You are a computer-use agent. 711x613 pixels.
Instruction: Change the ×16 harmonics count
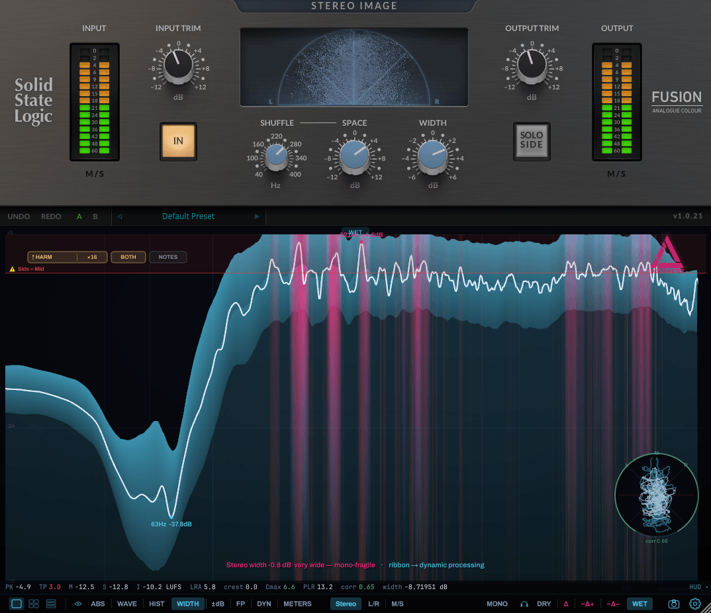[x=92, y=257]
